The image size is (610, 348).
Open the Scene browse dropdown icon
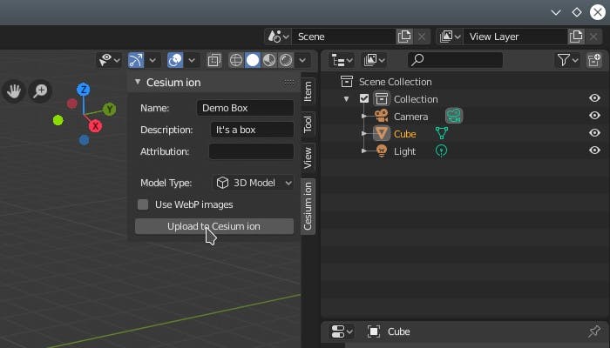pyautogui.click(x=278, y=37)
